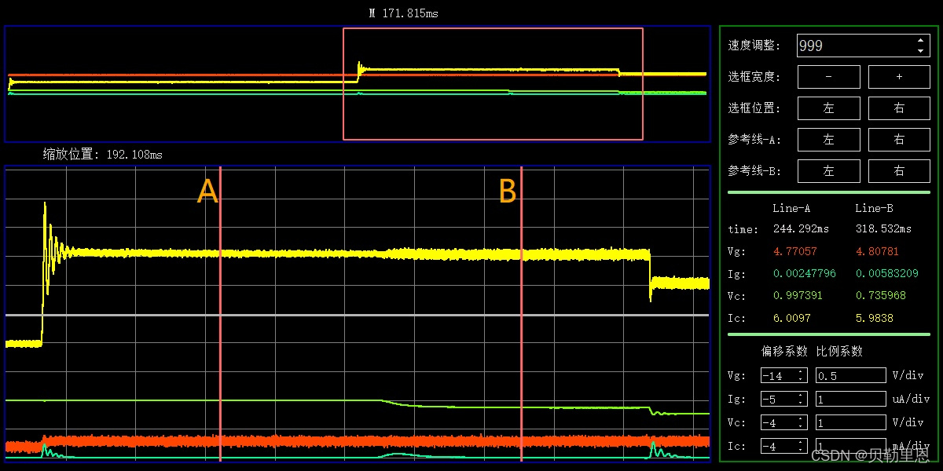Click the Line-B time value 318.532ms

tap(883, 229)
